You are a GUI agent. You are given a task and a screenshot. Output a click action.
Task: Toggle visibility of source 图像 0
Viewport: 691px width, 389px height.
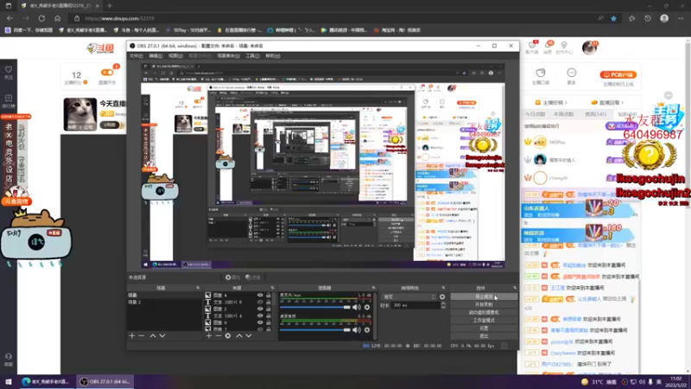(260, 322)
